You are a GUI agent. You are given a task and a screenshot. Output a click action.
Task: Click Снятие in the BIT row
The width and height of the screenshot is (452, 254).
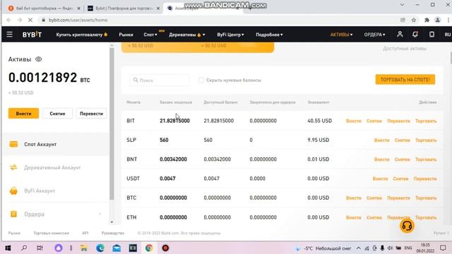[x=374, y=121]
